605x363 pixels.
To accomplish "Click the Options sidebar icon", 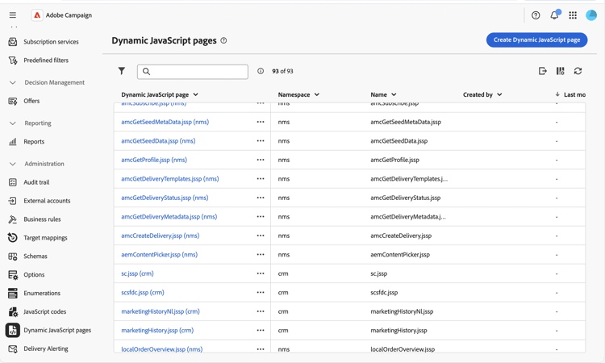I will (x=13, y=274).
